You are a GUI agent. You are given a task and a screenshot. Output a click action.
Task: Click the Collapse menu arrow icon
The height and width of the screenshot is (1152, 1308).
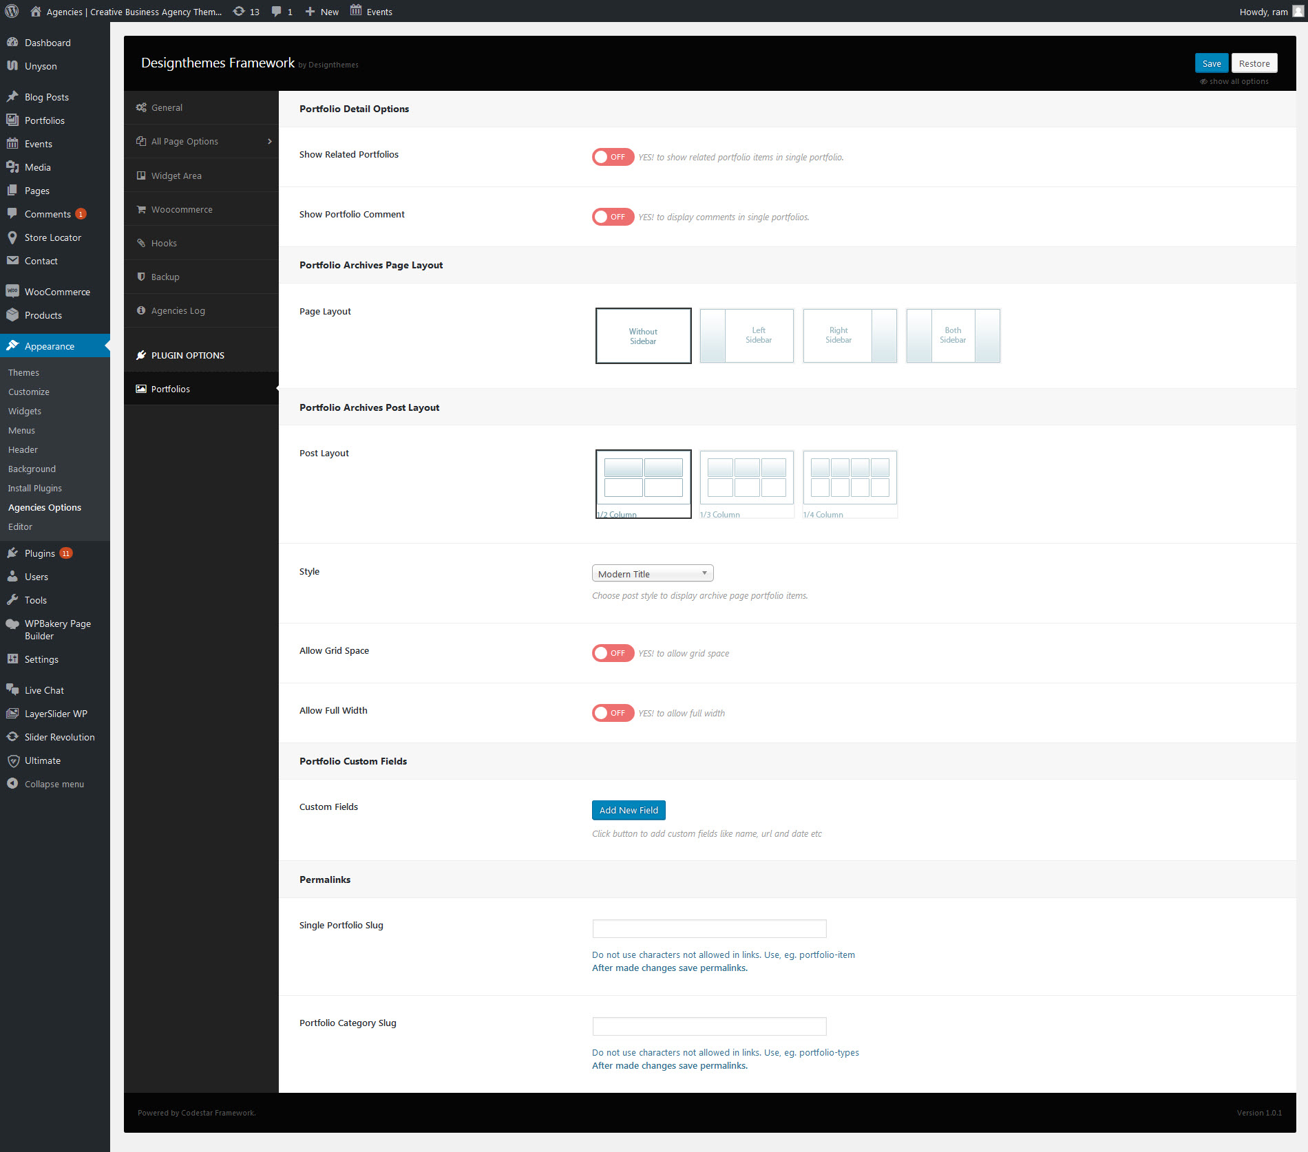pos(12,783)
